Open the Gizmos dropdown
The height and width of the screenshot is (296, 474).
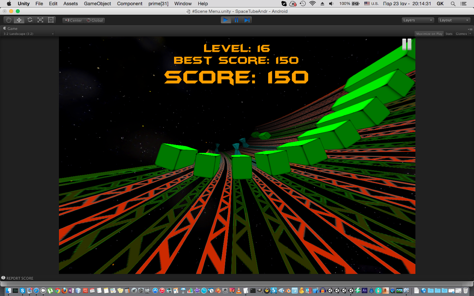pos(463,34)
